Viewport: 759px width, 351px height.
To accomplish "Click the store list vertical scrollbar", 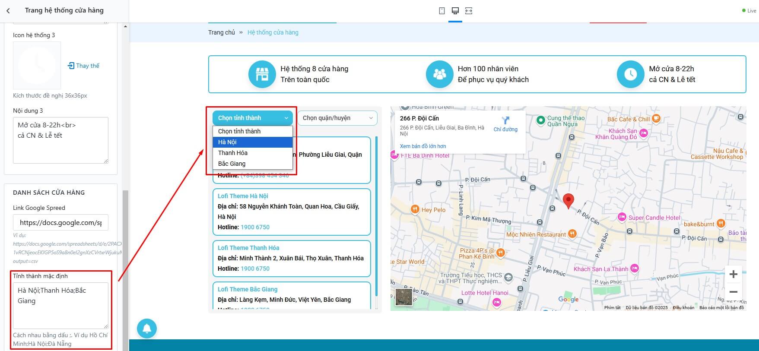I will pyautogui.click(x=377, y=216).
